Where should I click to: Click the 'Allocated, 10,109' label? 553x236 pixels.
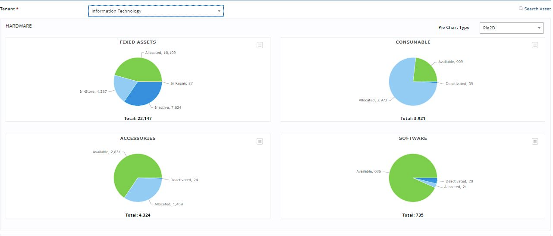tap(160, 53)
